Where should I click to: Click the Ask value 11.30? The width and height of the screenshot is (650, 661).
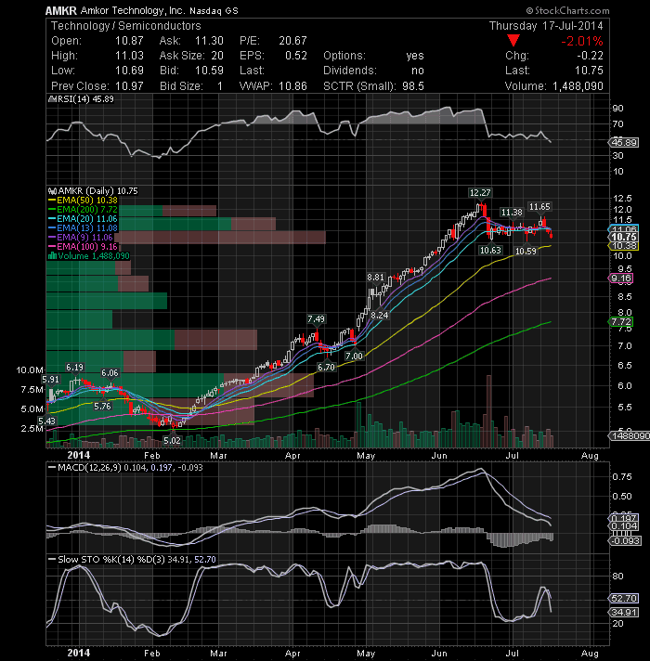pyautogui.click(x=209, y=41)
